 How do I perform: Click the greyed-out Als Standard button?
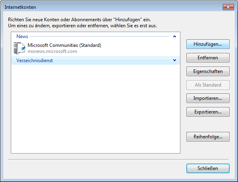pos(208,85)
